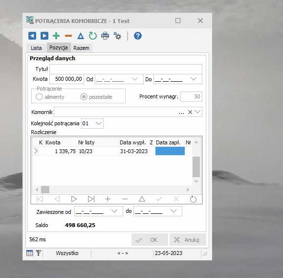
Task: Delete entry with orange minus icon
Action: [x=68, y=36]
